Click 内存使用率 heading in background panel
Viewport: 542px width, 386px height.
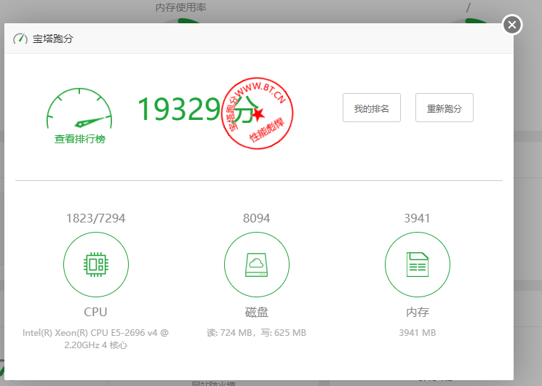[x=180, y=7]
